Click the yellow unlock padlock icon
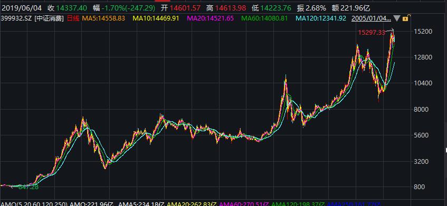The width and height of the screenshot is (447, 206). point(406,18)
